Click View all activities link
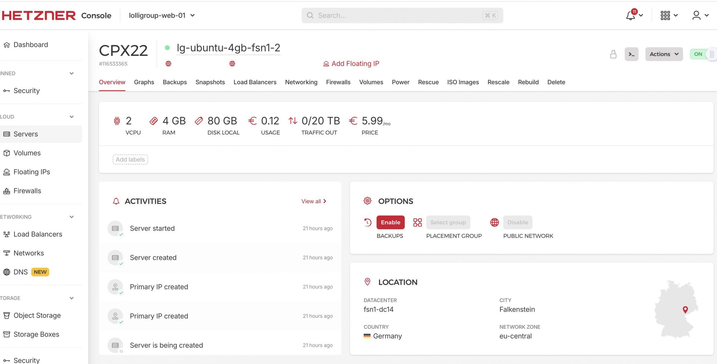The height and width of the screenshot is (364, 717). point(314,201)
